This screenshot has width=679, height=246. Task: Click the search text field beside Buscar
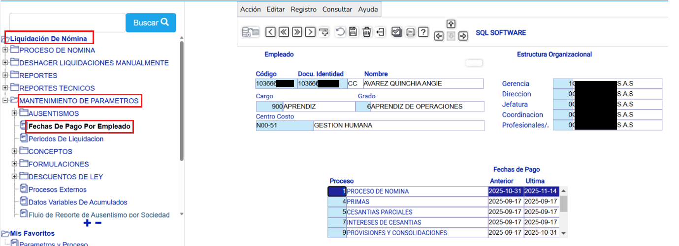[x=67, y=23]
